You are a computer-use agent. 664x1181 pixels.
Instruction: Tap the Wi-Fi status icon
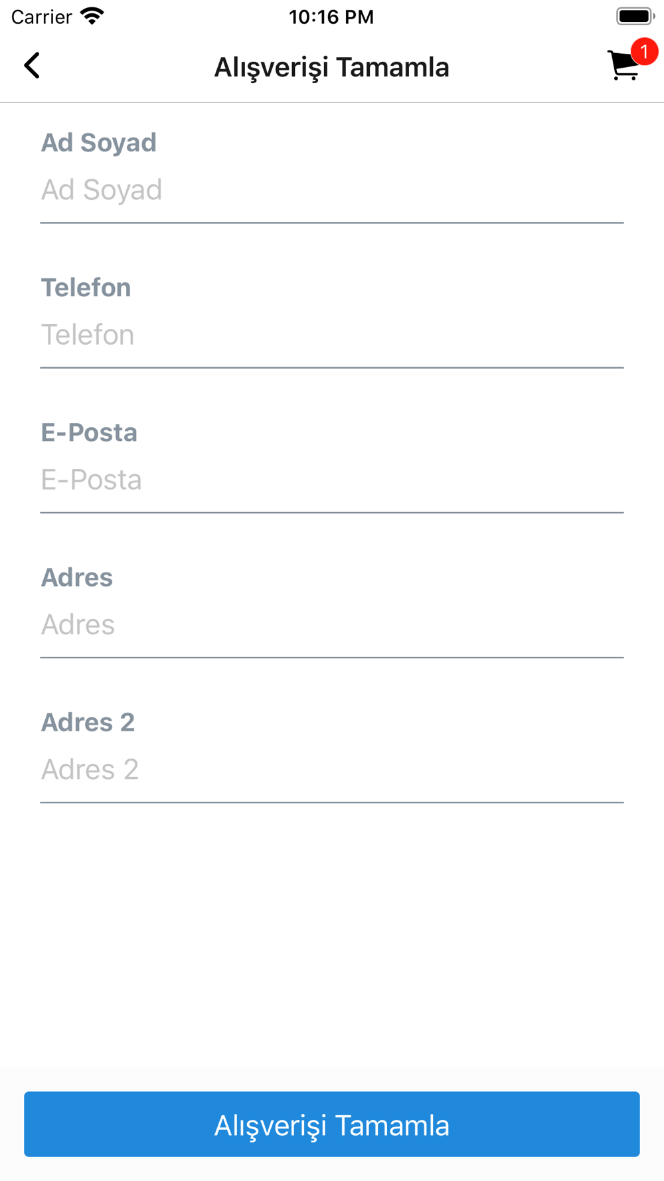(92, 16)
